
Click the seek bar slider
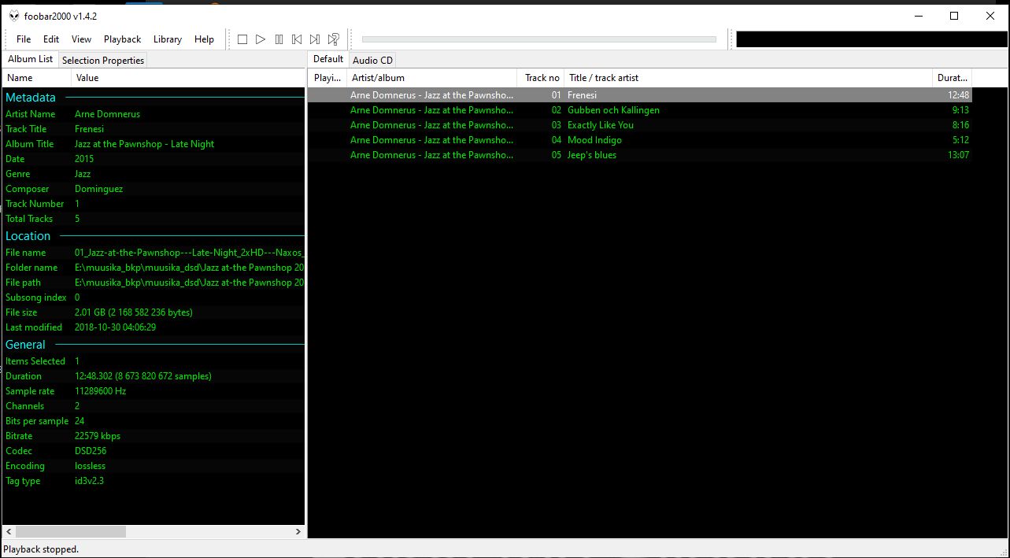(538, 39)
